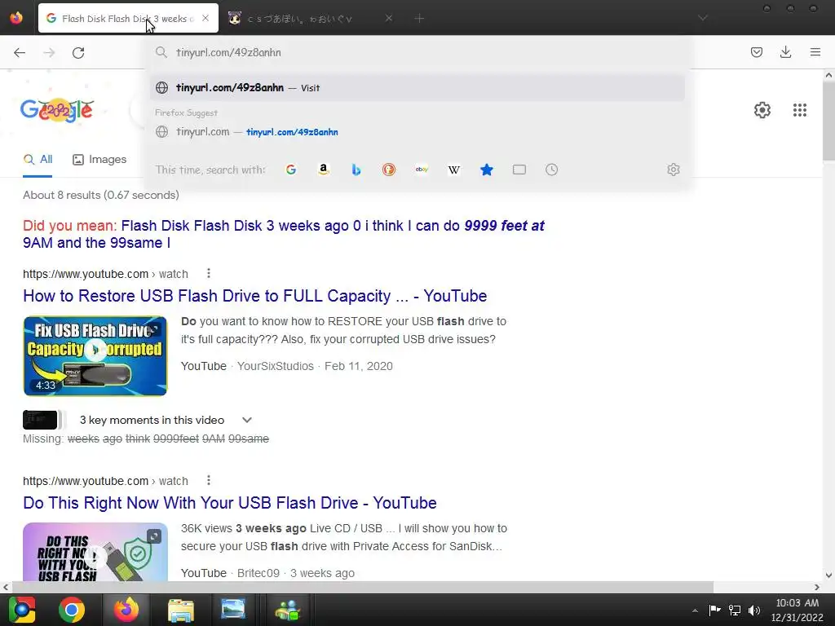
Task: Show hidden tray icons arrow
Action: pyautogui.click(x=695, y=611)
